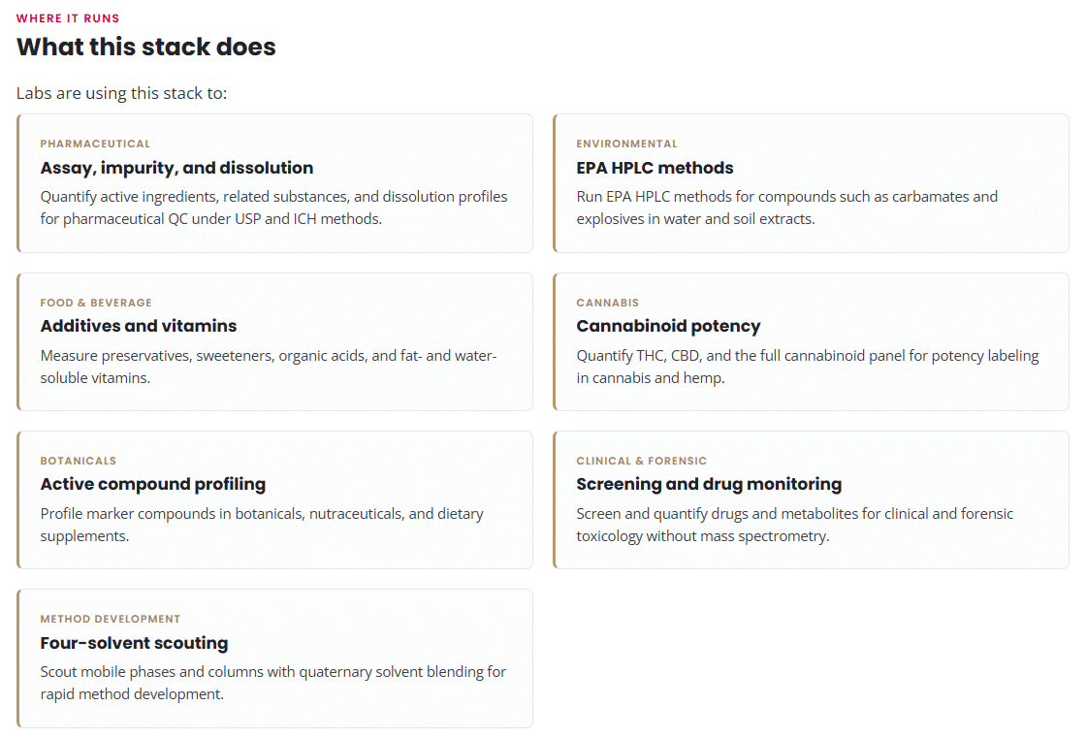Screen dimensions: 1086x738
Task: Open the Botanicals card
Action: point(275,499)
